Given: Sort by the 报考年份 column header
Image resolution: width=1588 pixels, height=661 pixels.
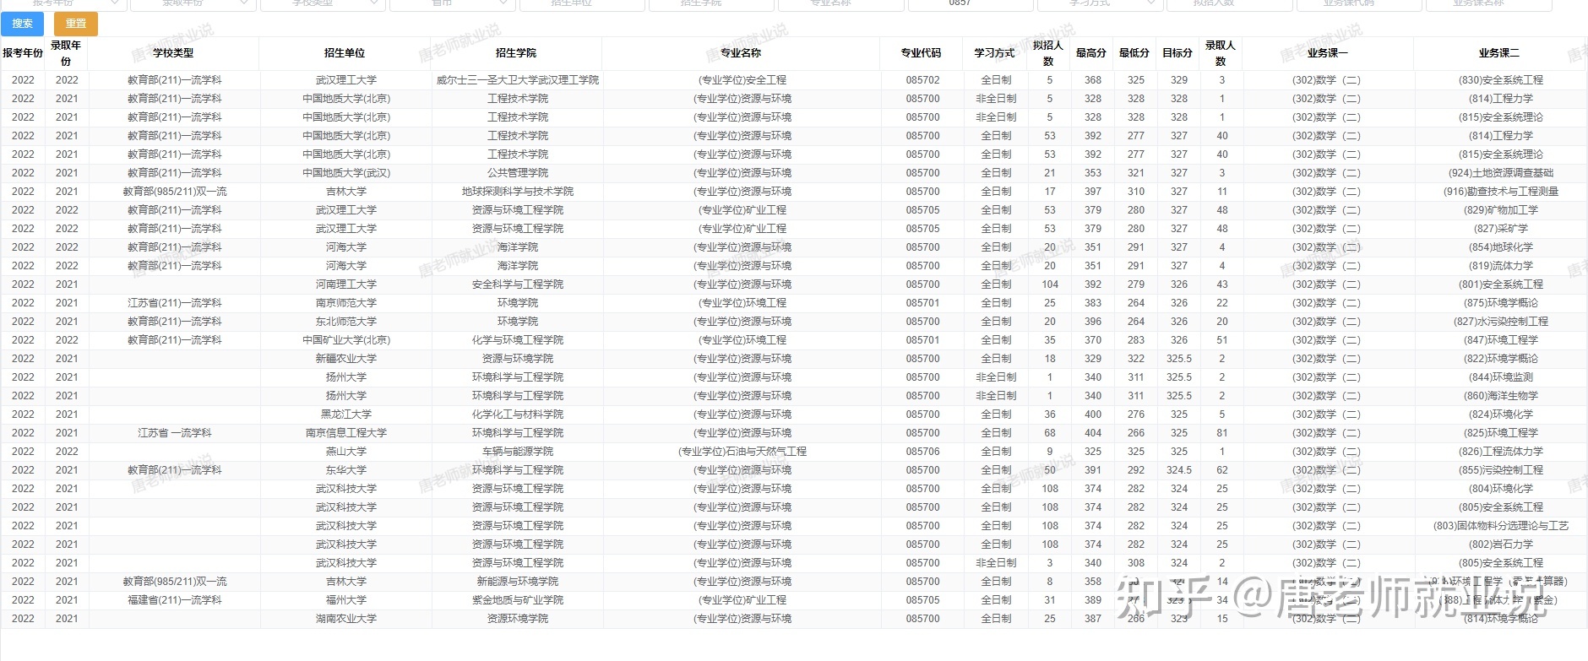Looking at the screenshot, I should click(x=23, y=52).
